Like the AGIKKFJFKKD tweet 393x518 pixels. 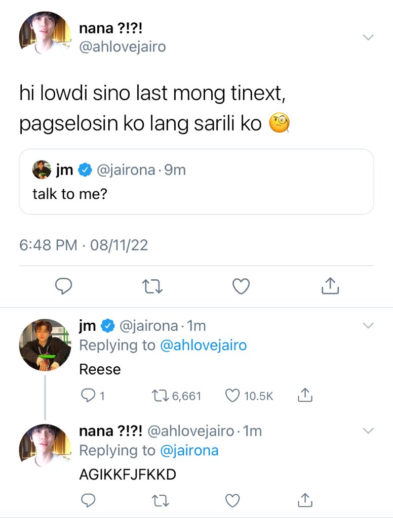tap(232, 500)
